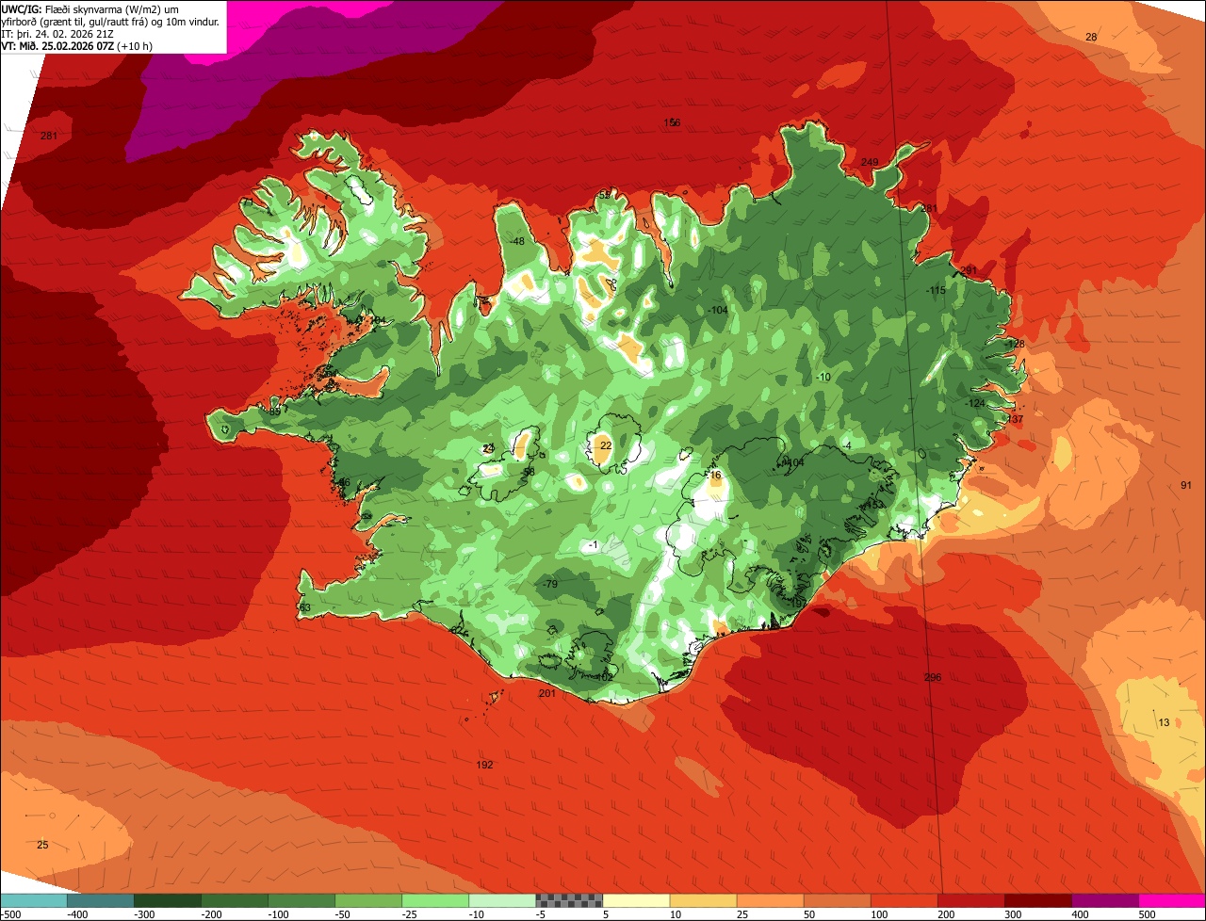Click the '28' value in top-right corner
The image size is (1206, 921).
1091,37
